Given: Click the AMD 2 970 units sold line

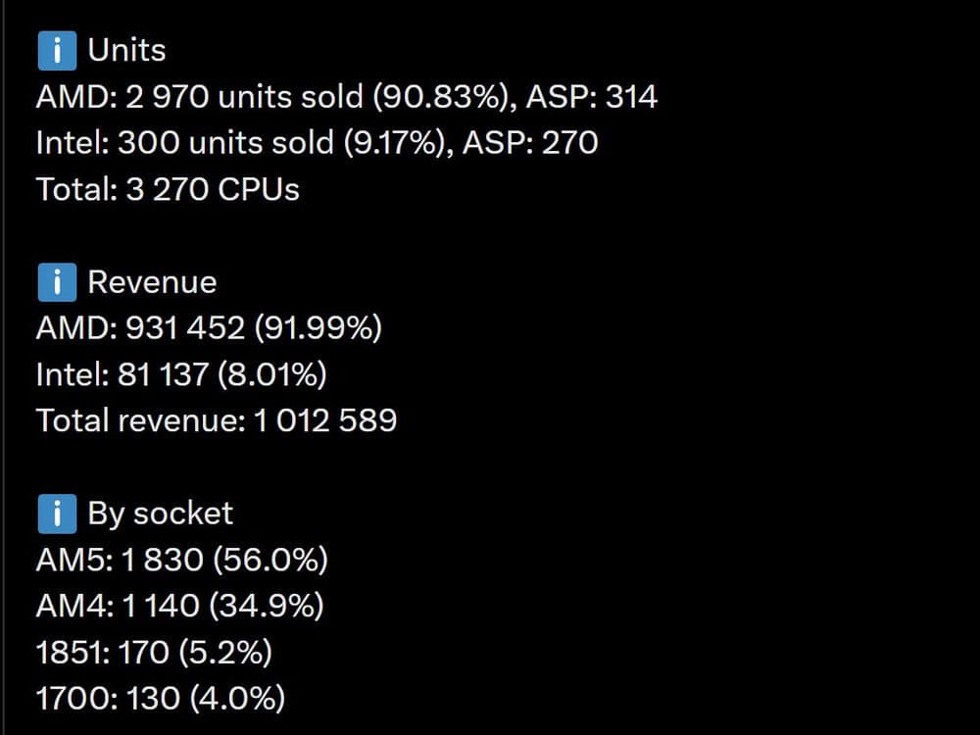Looking at the screenshot, I should click(347, 97).
